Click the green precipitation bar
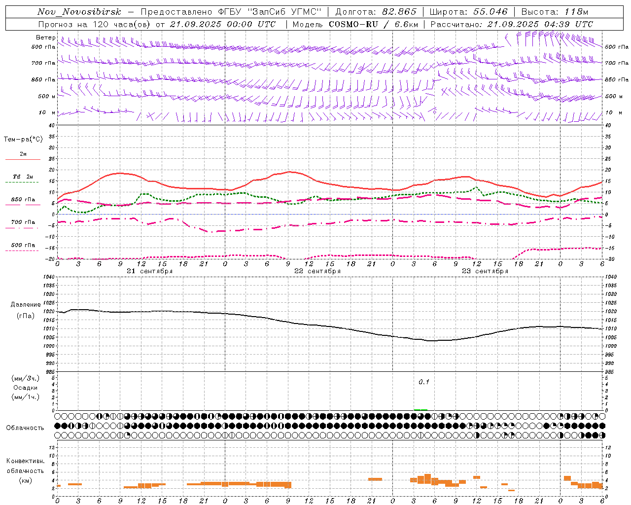 [421, 409]
